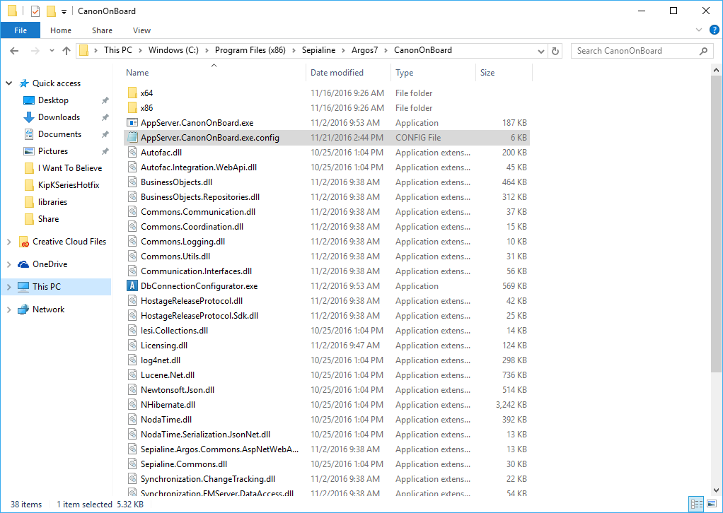Click the search magnifier icon
Viewport: 723px width, 513px height.
pyautogui.click(x=703, y=51)
